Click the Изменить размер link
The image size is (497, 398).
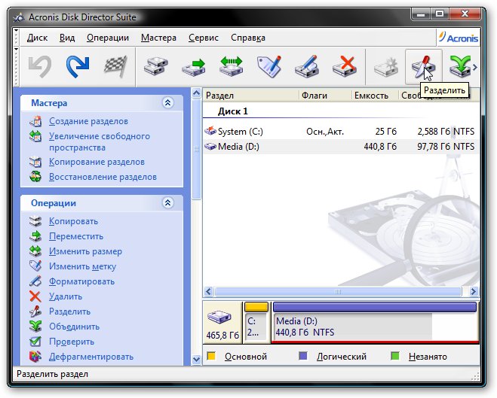[85, 251]
